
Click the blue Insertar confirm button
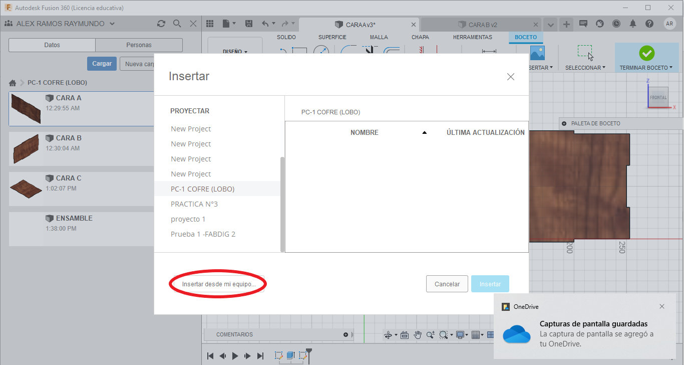point(490,284)
